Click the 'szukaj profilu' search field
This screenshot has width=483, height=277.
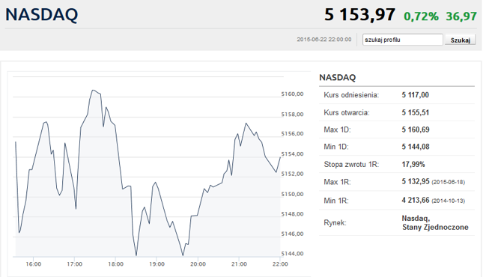click(x=403, y=40)
